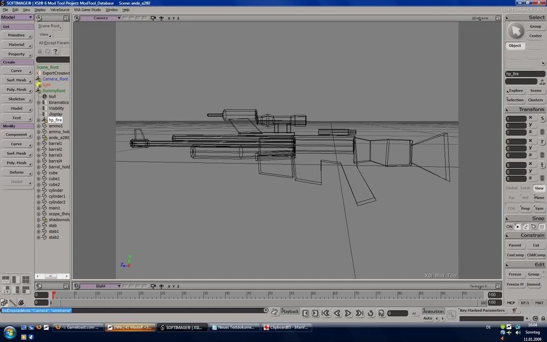Screen dimensions: 547x342
Task: Toggle View transform mode
Action: point(539,188)
